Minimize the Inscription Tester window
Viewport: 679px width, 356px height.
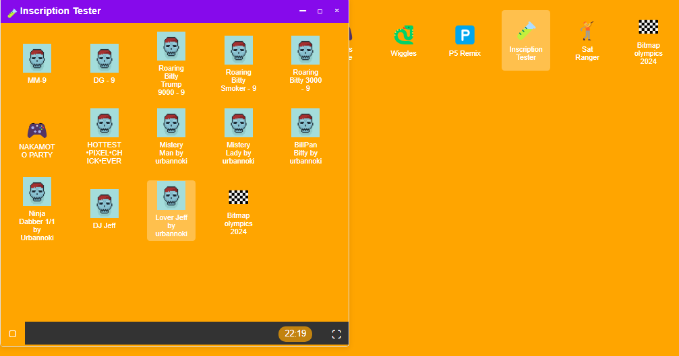[303, 11]
